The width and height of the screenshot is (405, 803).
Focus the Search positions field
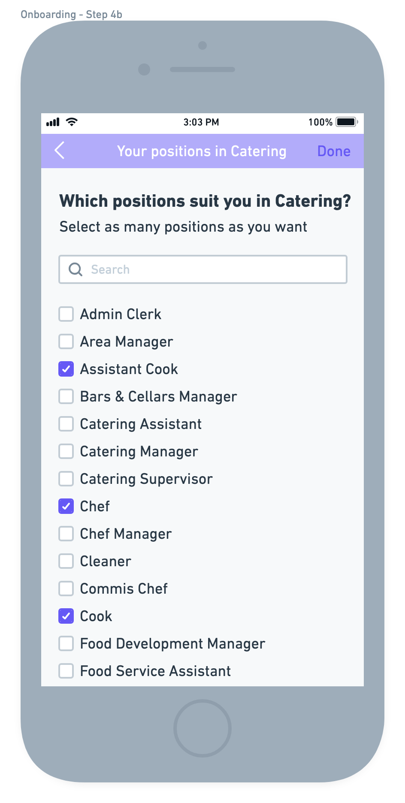[202, 269]
